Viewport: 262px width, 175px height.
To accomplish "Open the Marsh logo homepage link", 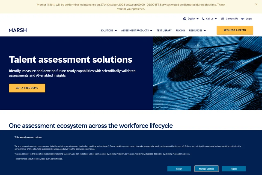I will [x=18, y=30].
